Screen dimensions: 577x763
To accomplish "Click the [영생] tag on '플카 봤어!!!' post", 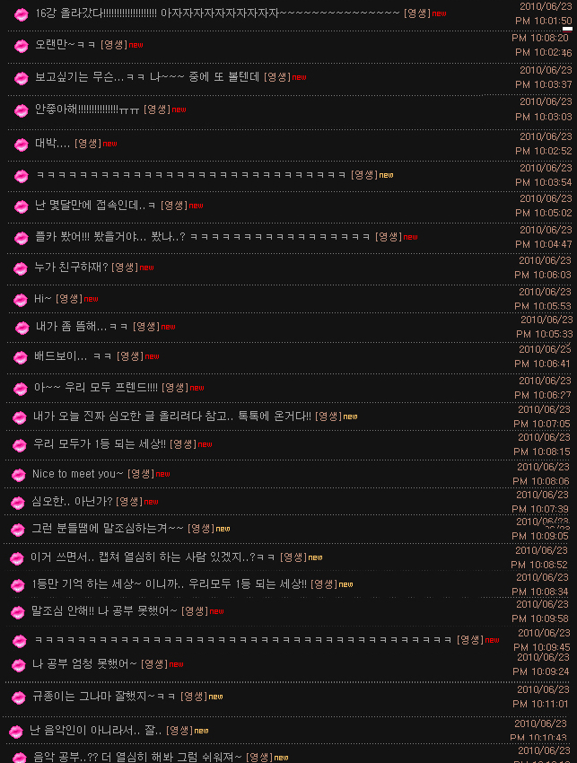I will coord(389,237).
